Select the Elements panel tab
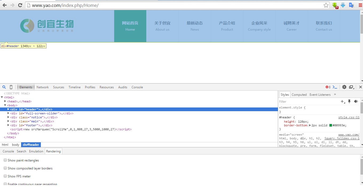This screenshot has height=187, width=363. point(26,87)
